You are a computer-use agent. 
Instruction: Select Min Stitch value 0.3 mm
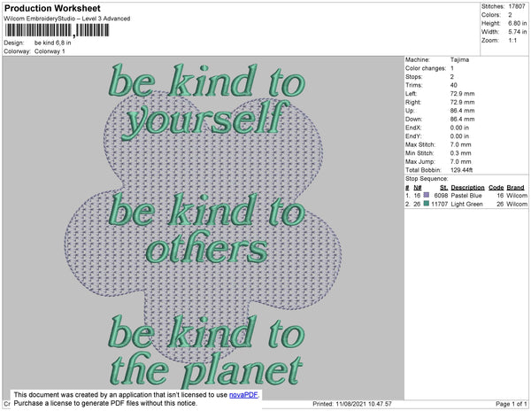(x=460, y=153)
